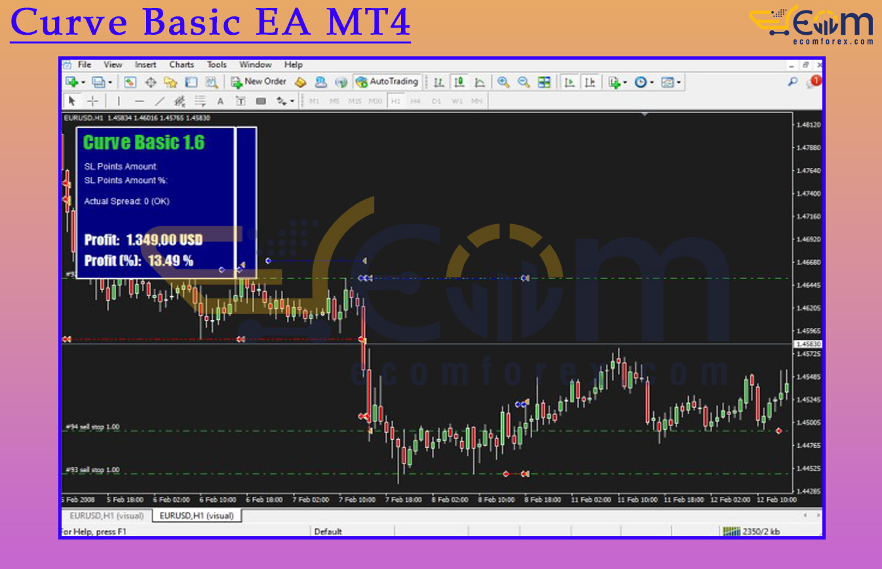Click the notification bubble with red badge
Image resolution: width=882 pixels, height=569 pixels.
[x=815, y=82]
